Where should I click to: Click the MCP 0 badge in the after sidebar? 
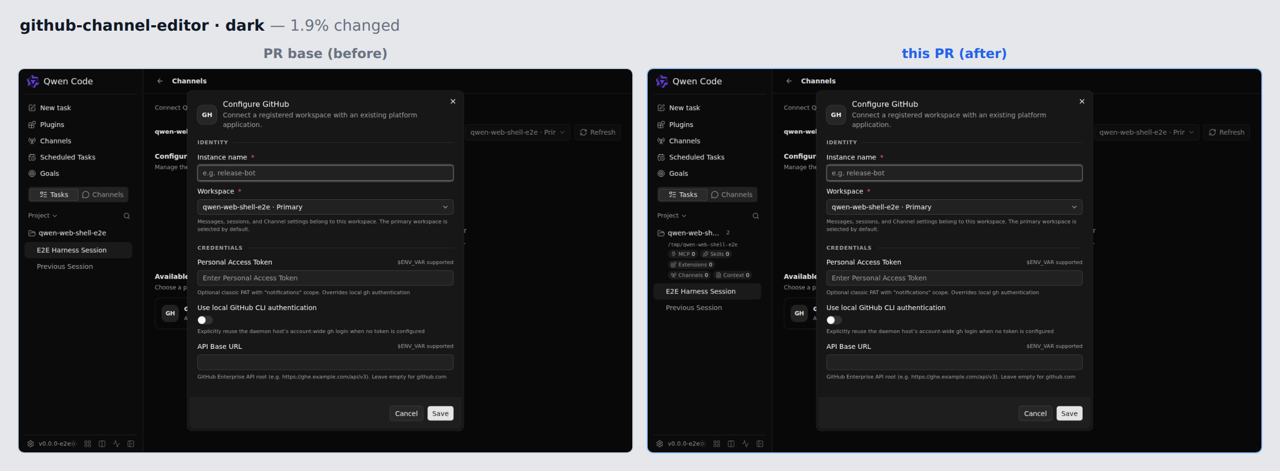click(x=683, y=254)
